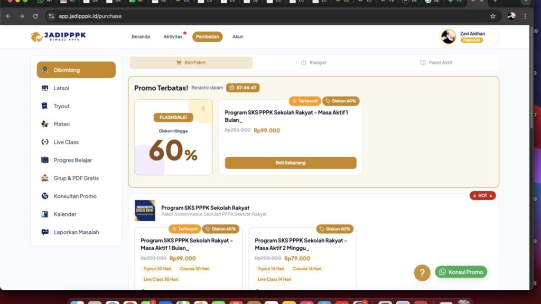Image resolution: width=541 pixels, height=304 pixels.
Task: Switch to the Paket Aktif tab
Action: 436,62
